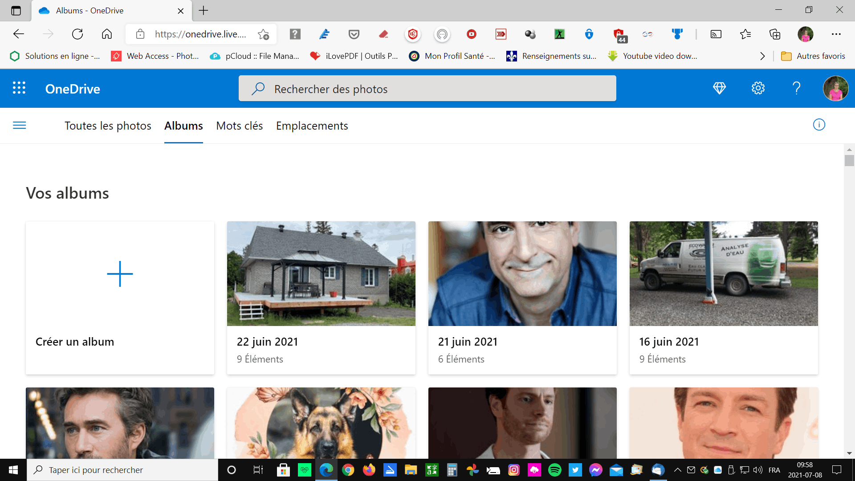Screen dimensions: 855x481
Task: Select the Albums - OneDrive browser tab
Action: pyautogui.click(x=111, y=11)
